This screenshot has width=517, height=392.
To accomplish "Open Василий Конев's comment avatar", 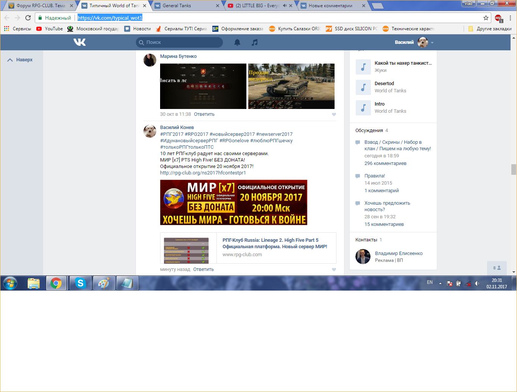I will click(x=150, y=131).
